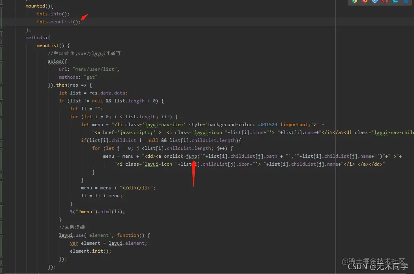
Task: Click the }).then(res => { line
Action: [x=70, y=85]
